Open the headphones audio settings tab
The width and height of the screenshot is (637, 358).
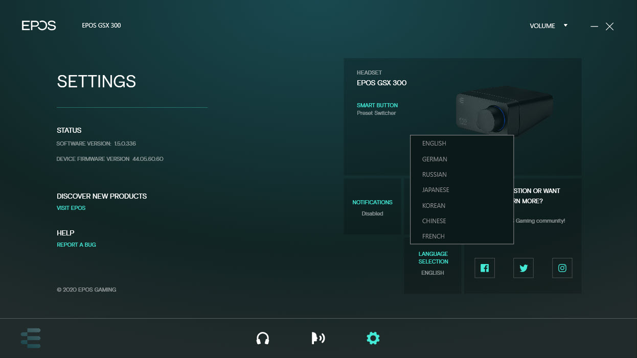tap(263, 338)
